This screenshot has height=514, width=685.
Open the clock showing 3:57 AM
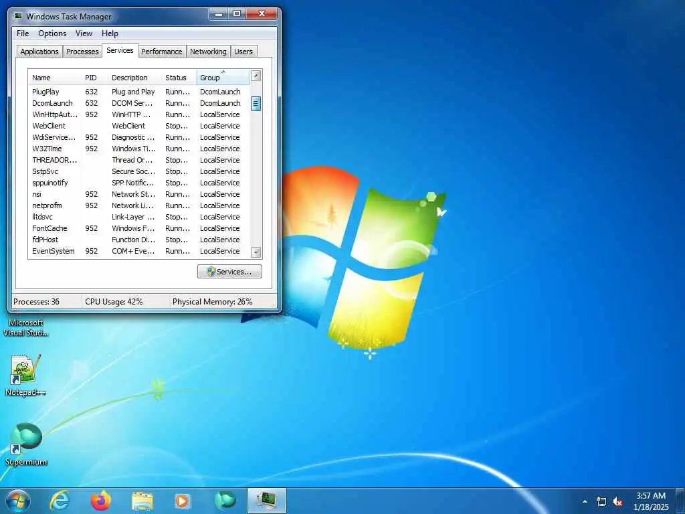click(651, 501)
